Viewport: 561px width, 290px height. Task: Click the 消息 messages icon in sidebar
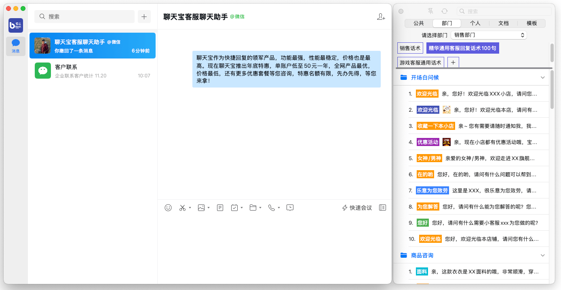[16, 46]
